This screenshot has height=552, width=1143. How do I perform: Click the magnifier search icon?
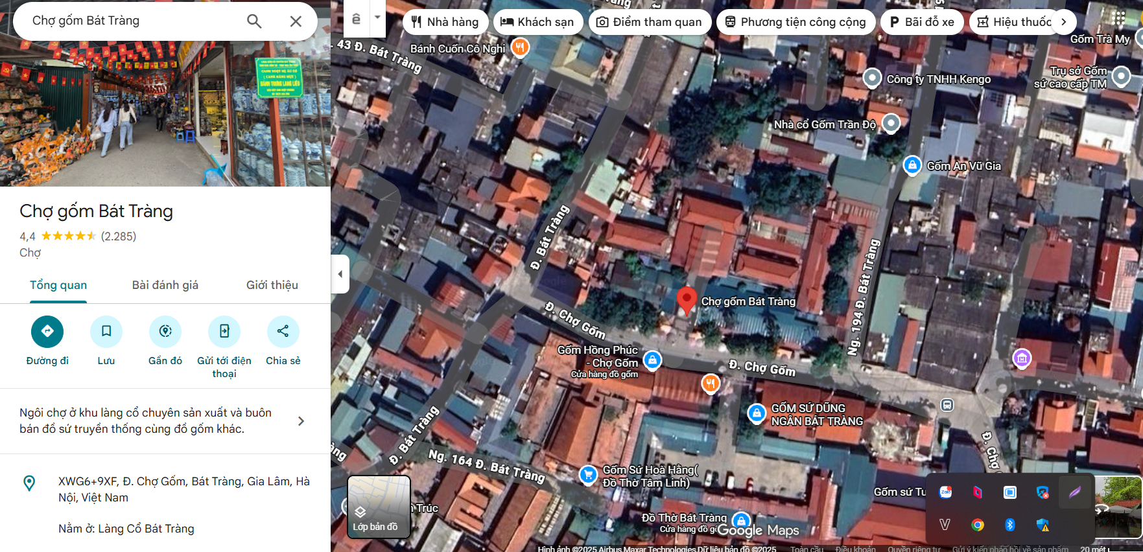[x=254, y=21]
